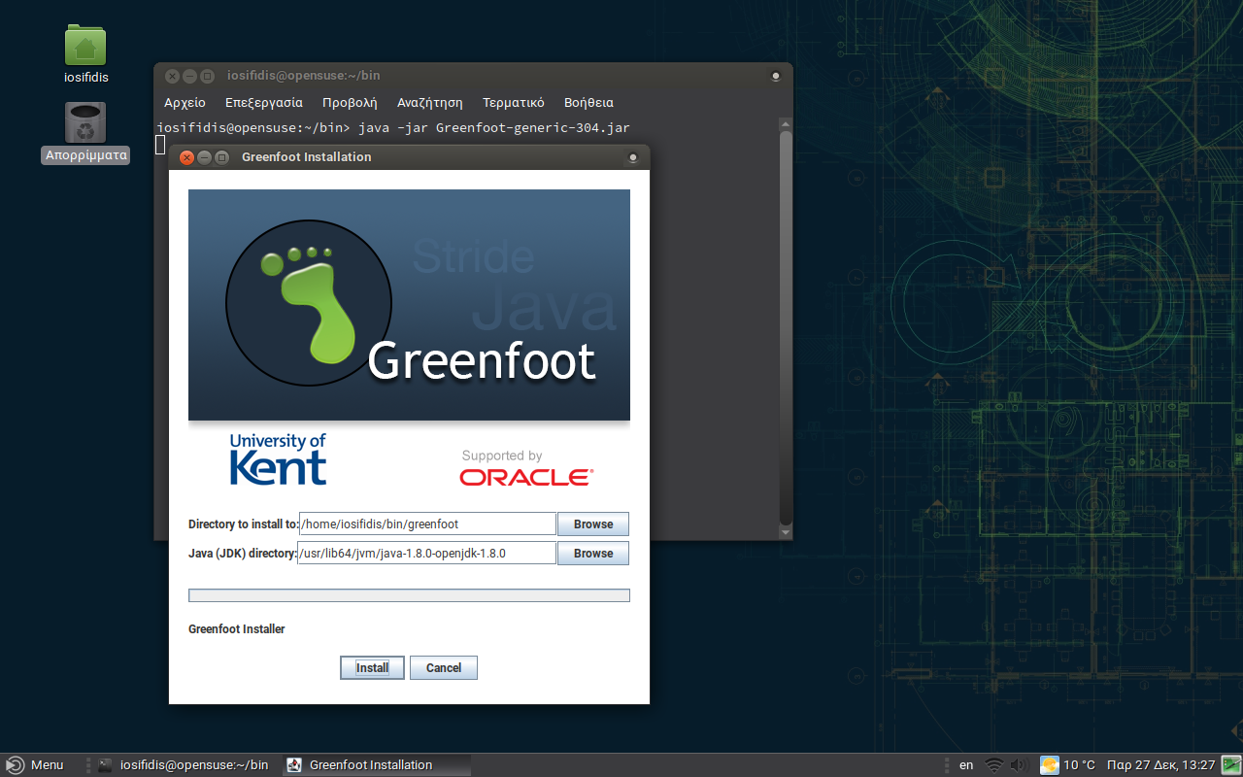The image size is (1243, 777).
Task: Open the Προβολή menu in the terminal
Action: click(x=350, y=102)
